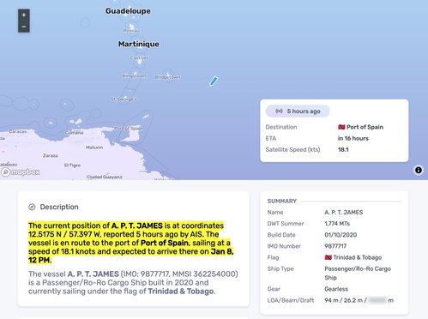The width and height of the screenshot is (428, 319).
Task: Click the Maturin map label
Action: coord(94,147)
